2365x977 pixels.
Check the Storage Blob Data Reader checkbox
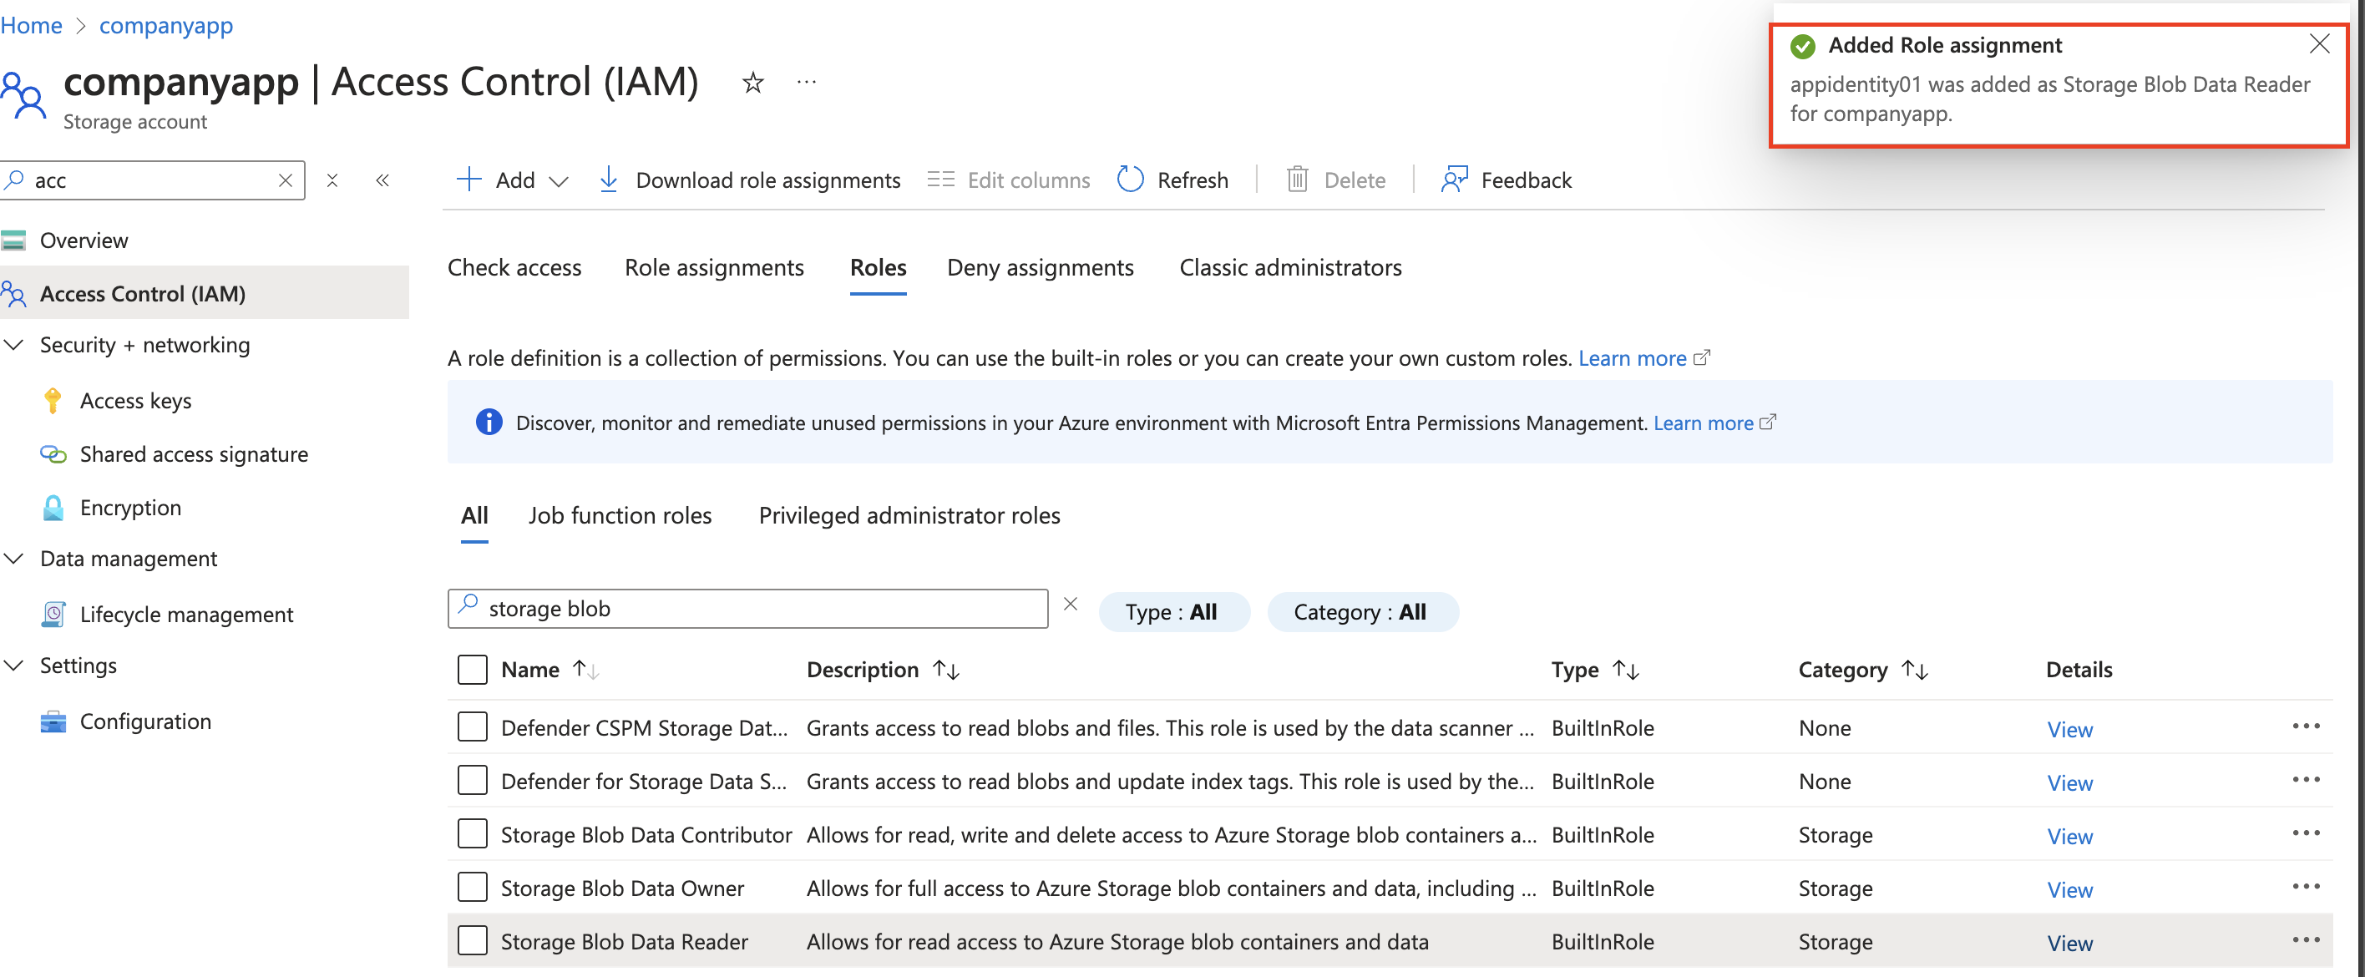pyautogui.click(x=472, y=940)
